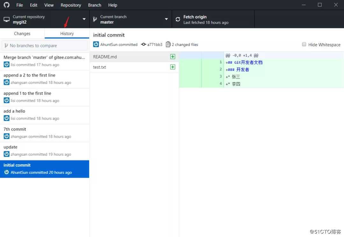Open the Branch menu
Viewport: 344px width, 237px height.
[95, 5]
